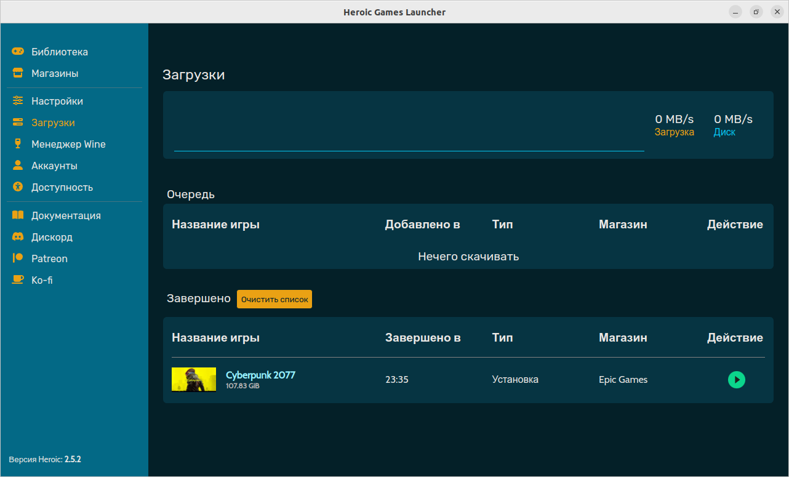Click the Загрузки page heading
Screen dimensions: 789x477
194,75
